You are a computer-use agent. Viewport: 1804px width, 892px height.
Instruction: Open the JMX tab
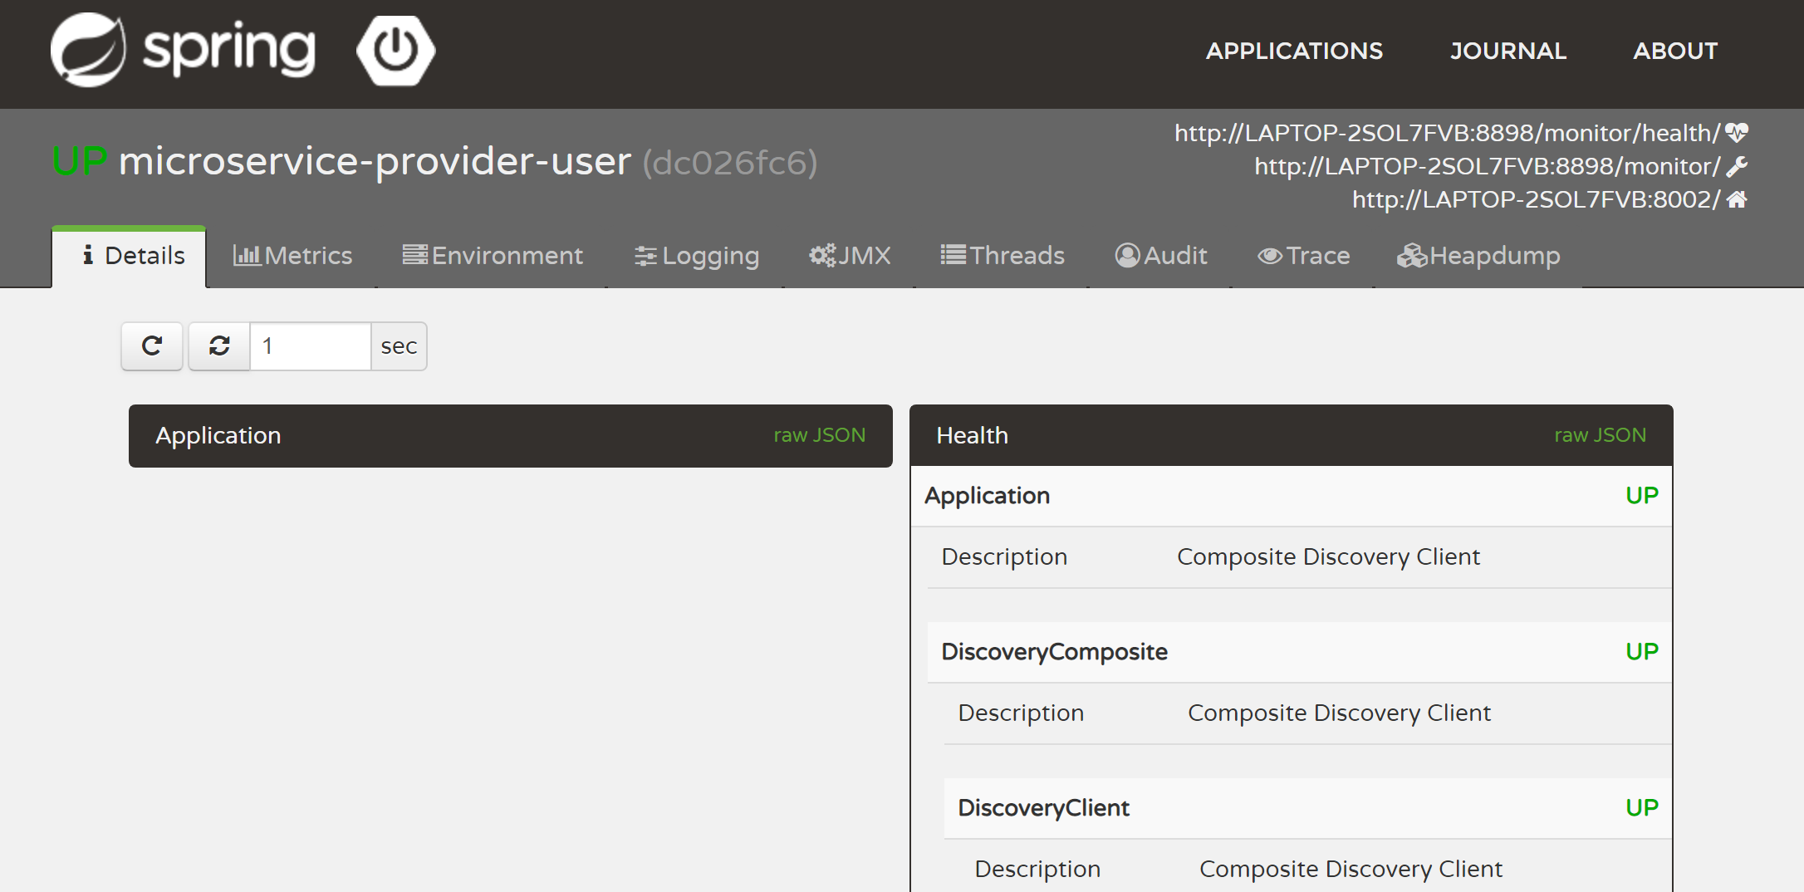coord(850,256)
